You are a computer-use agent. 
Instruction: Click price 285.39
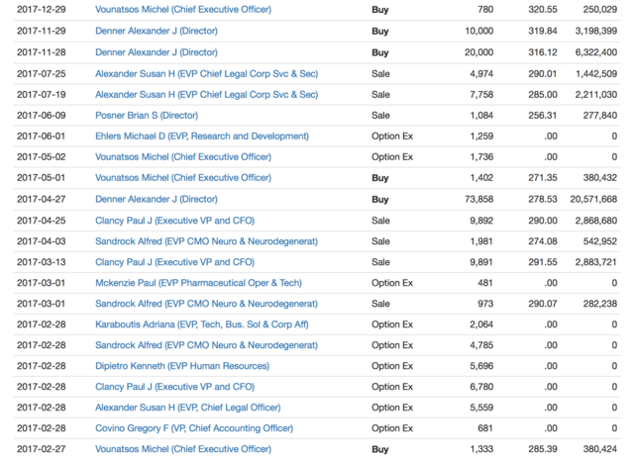click(x=543, y=449)
